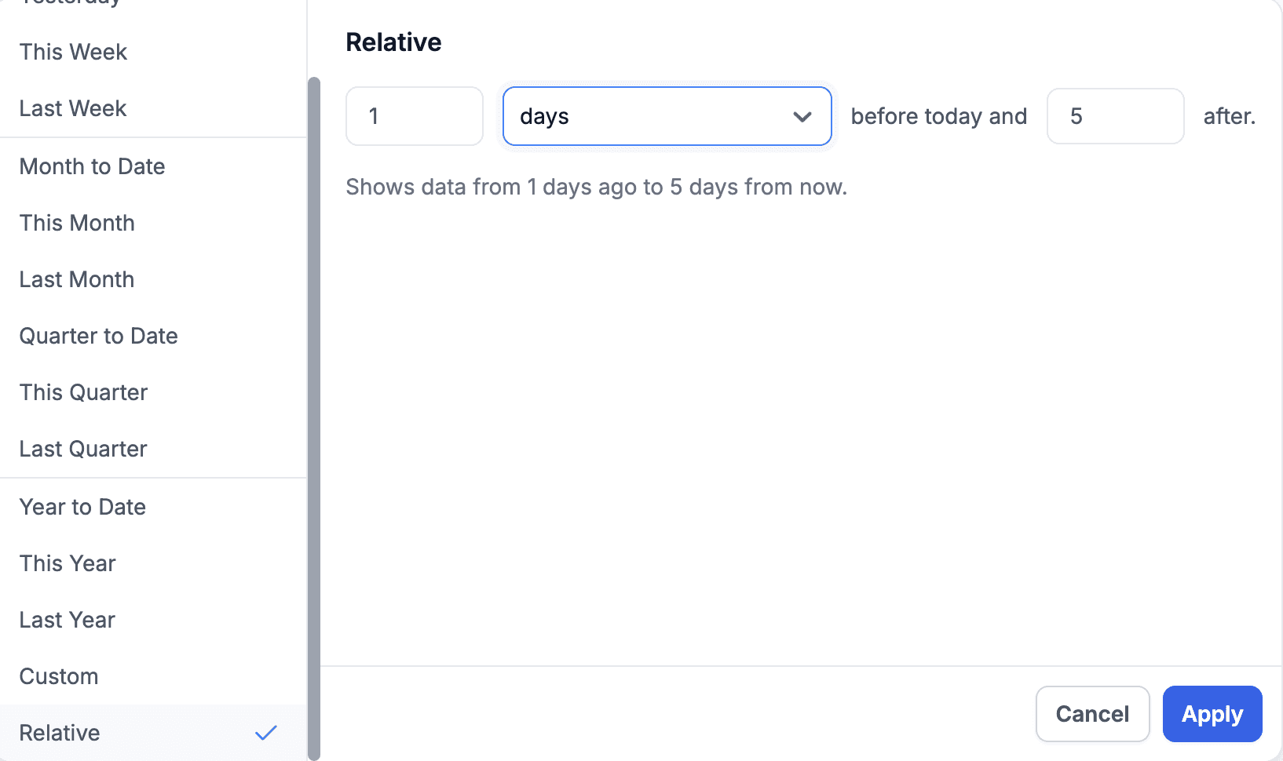Click the checkmark icon beside Relative
This screenshot has width=1283, height=761.
pos(266,733)
